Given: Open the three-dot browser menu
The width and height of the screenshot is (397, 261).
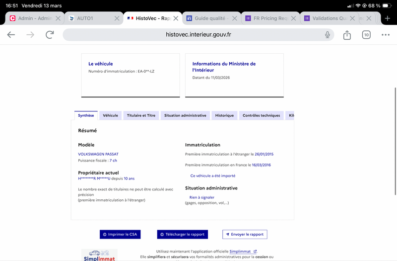Looking at the screenshot, I should coord(386,35).
